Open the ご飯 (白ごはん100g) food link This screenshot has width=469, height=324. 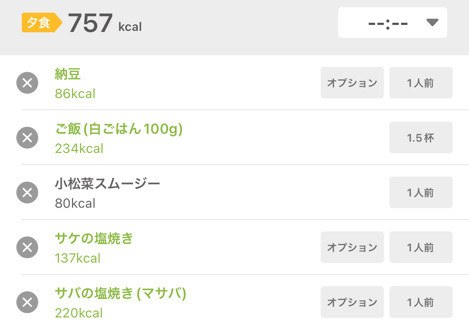point(119,129)
